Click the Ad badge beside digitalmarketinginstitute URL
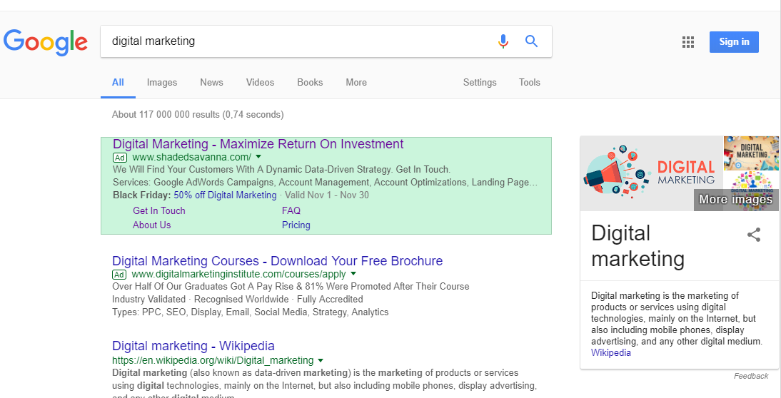This screenshot has width=781, height=398. click(119, 275)
